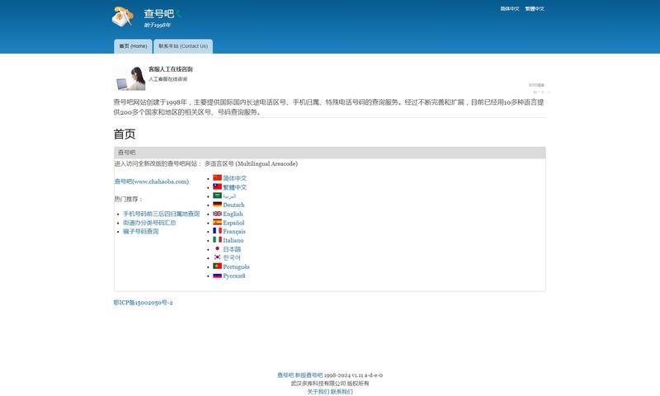Click 人工客服在线咨询 subtitle text
Screen dimensions: 660x396
click(168, 79)
